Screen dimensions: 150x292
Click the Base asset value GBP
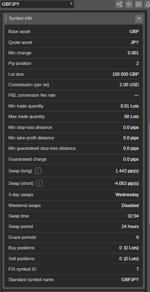click(134, 32)
